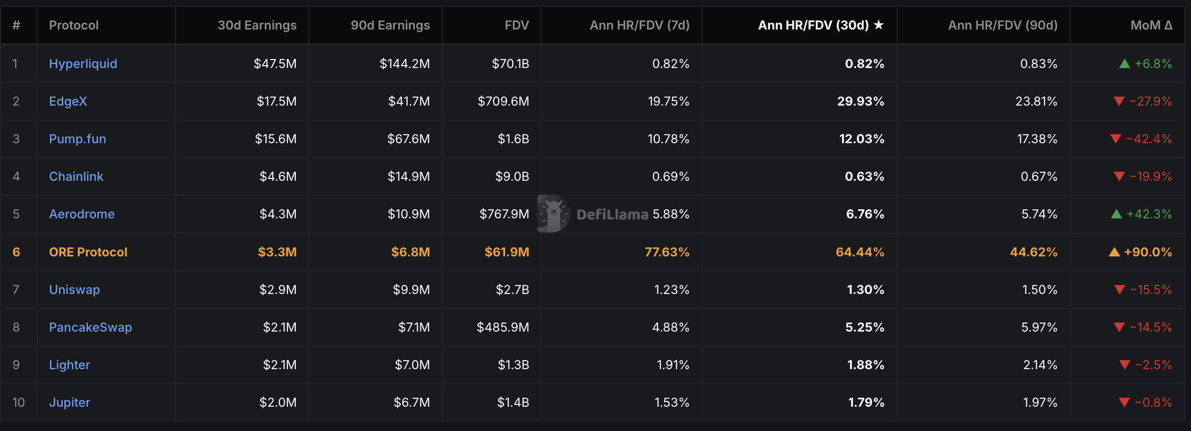The width and height of the screenshot is (1191, 431).
Task: Select Jupiter's 1.97% 90d ratio cell
Action: coord(984,402)
